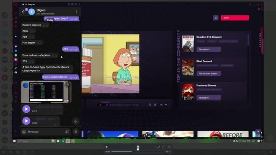Click Проверить for Resident Evil: Requiem

click(x=209, y=50)
